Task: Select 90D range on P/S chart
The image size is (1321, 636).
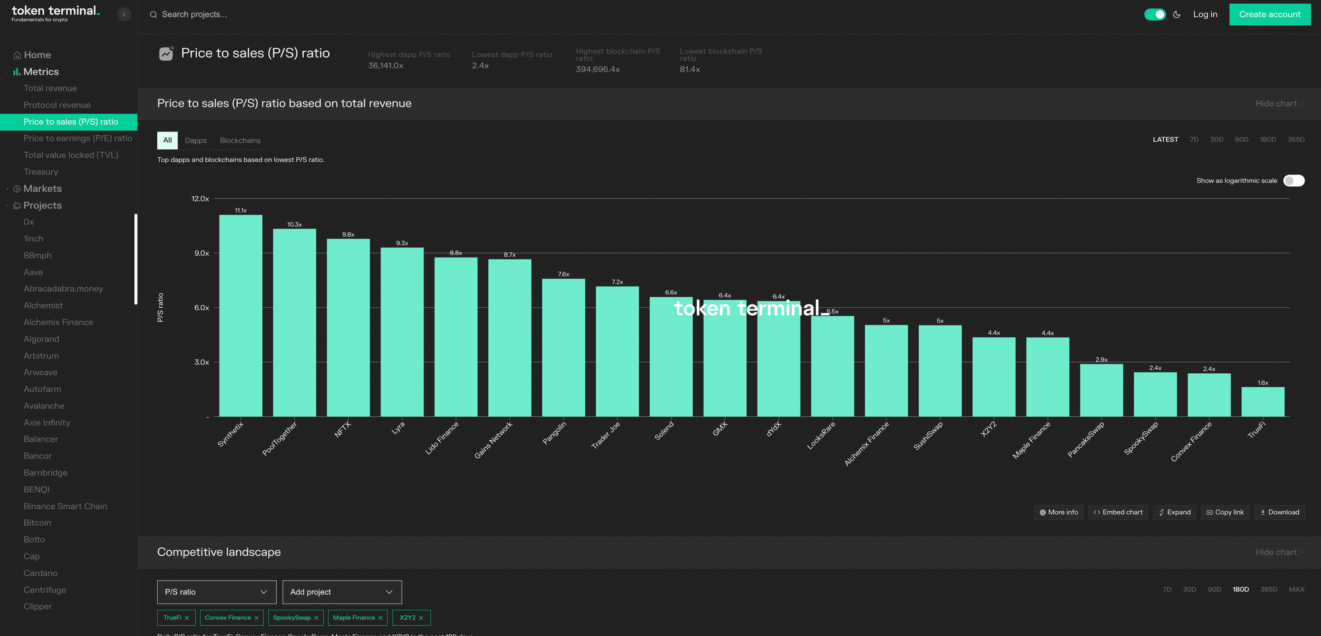Action: [1242, 140]
